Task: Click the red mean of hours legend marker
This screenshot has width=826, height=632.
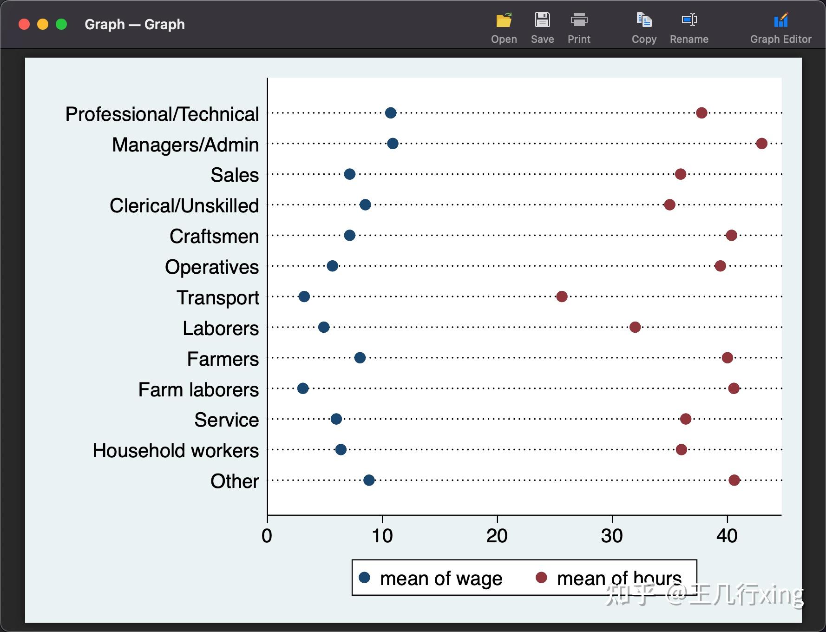Action: pyautogui.click(x=541, y=578)
